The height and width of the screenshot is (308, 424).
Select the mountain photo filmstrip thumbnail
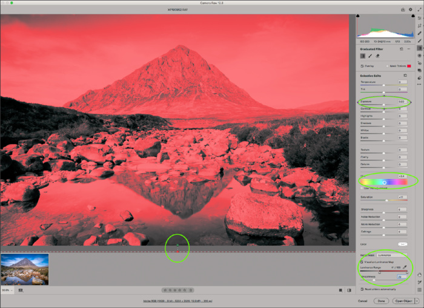pos(25,269)
